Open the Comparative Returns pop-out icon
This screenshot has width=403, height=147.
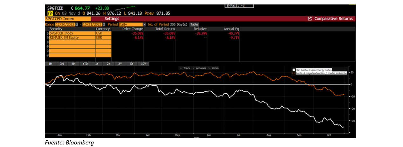[309, 19]
